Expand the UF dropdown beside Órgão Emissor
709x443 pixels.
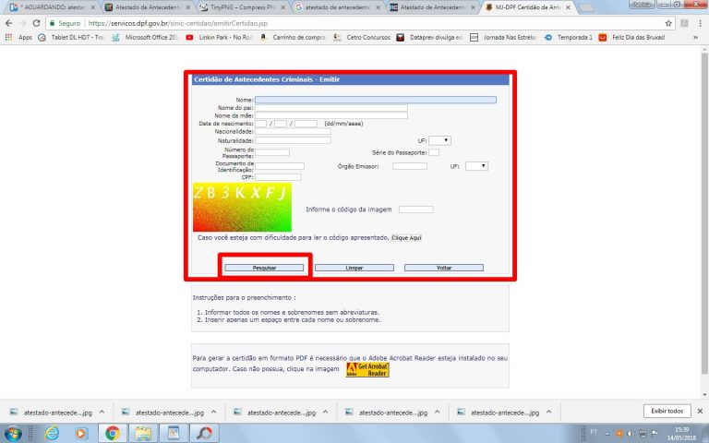pos(475,166)
